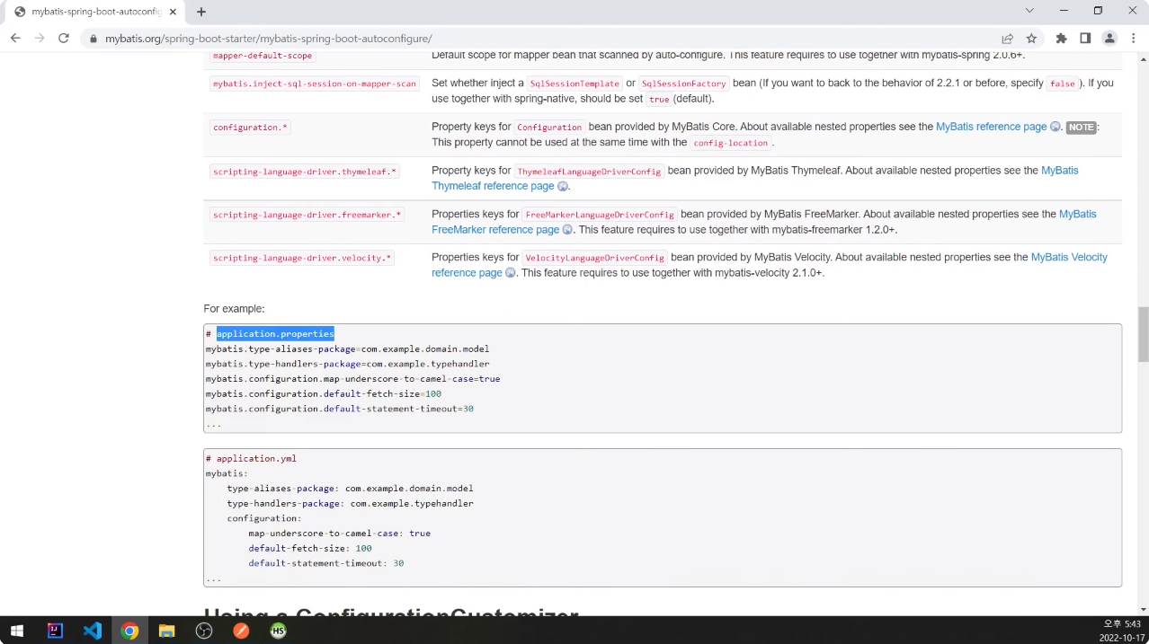Click the '# application.yml' comment line
The image size is (1149, 644).
(251, 458)
